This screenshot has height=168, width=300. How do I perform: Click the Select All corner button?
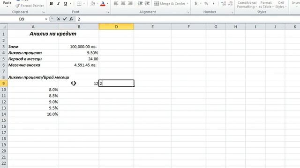(4, 27)
